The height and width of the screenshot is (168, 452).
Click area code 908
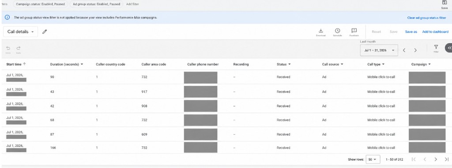(144, 106)
